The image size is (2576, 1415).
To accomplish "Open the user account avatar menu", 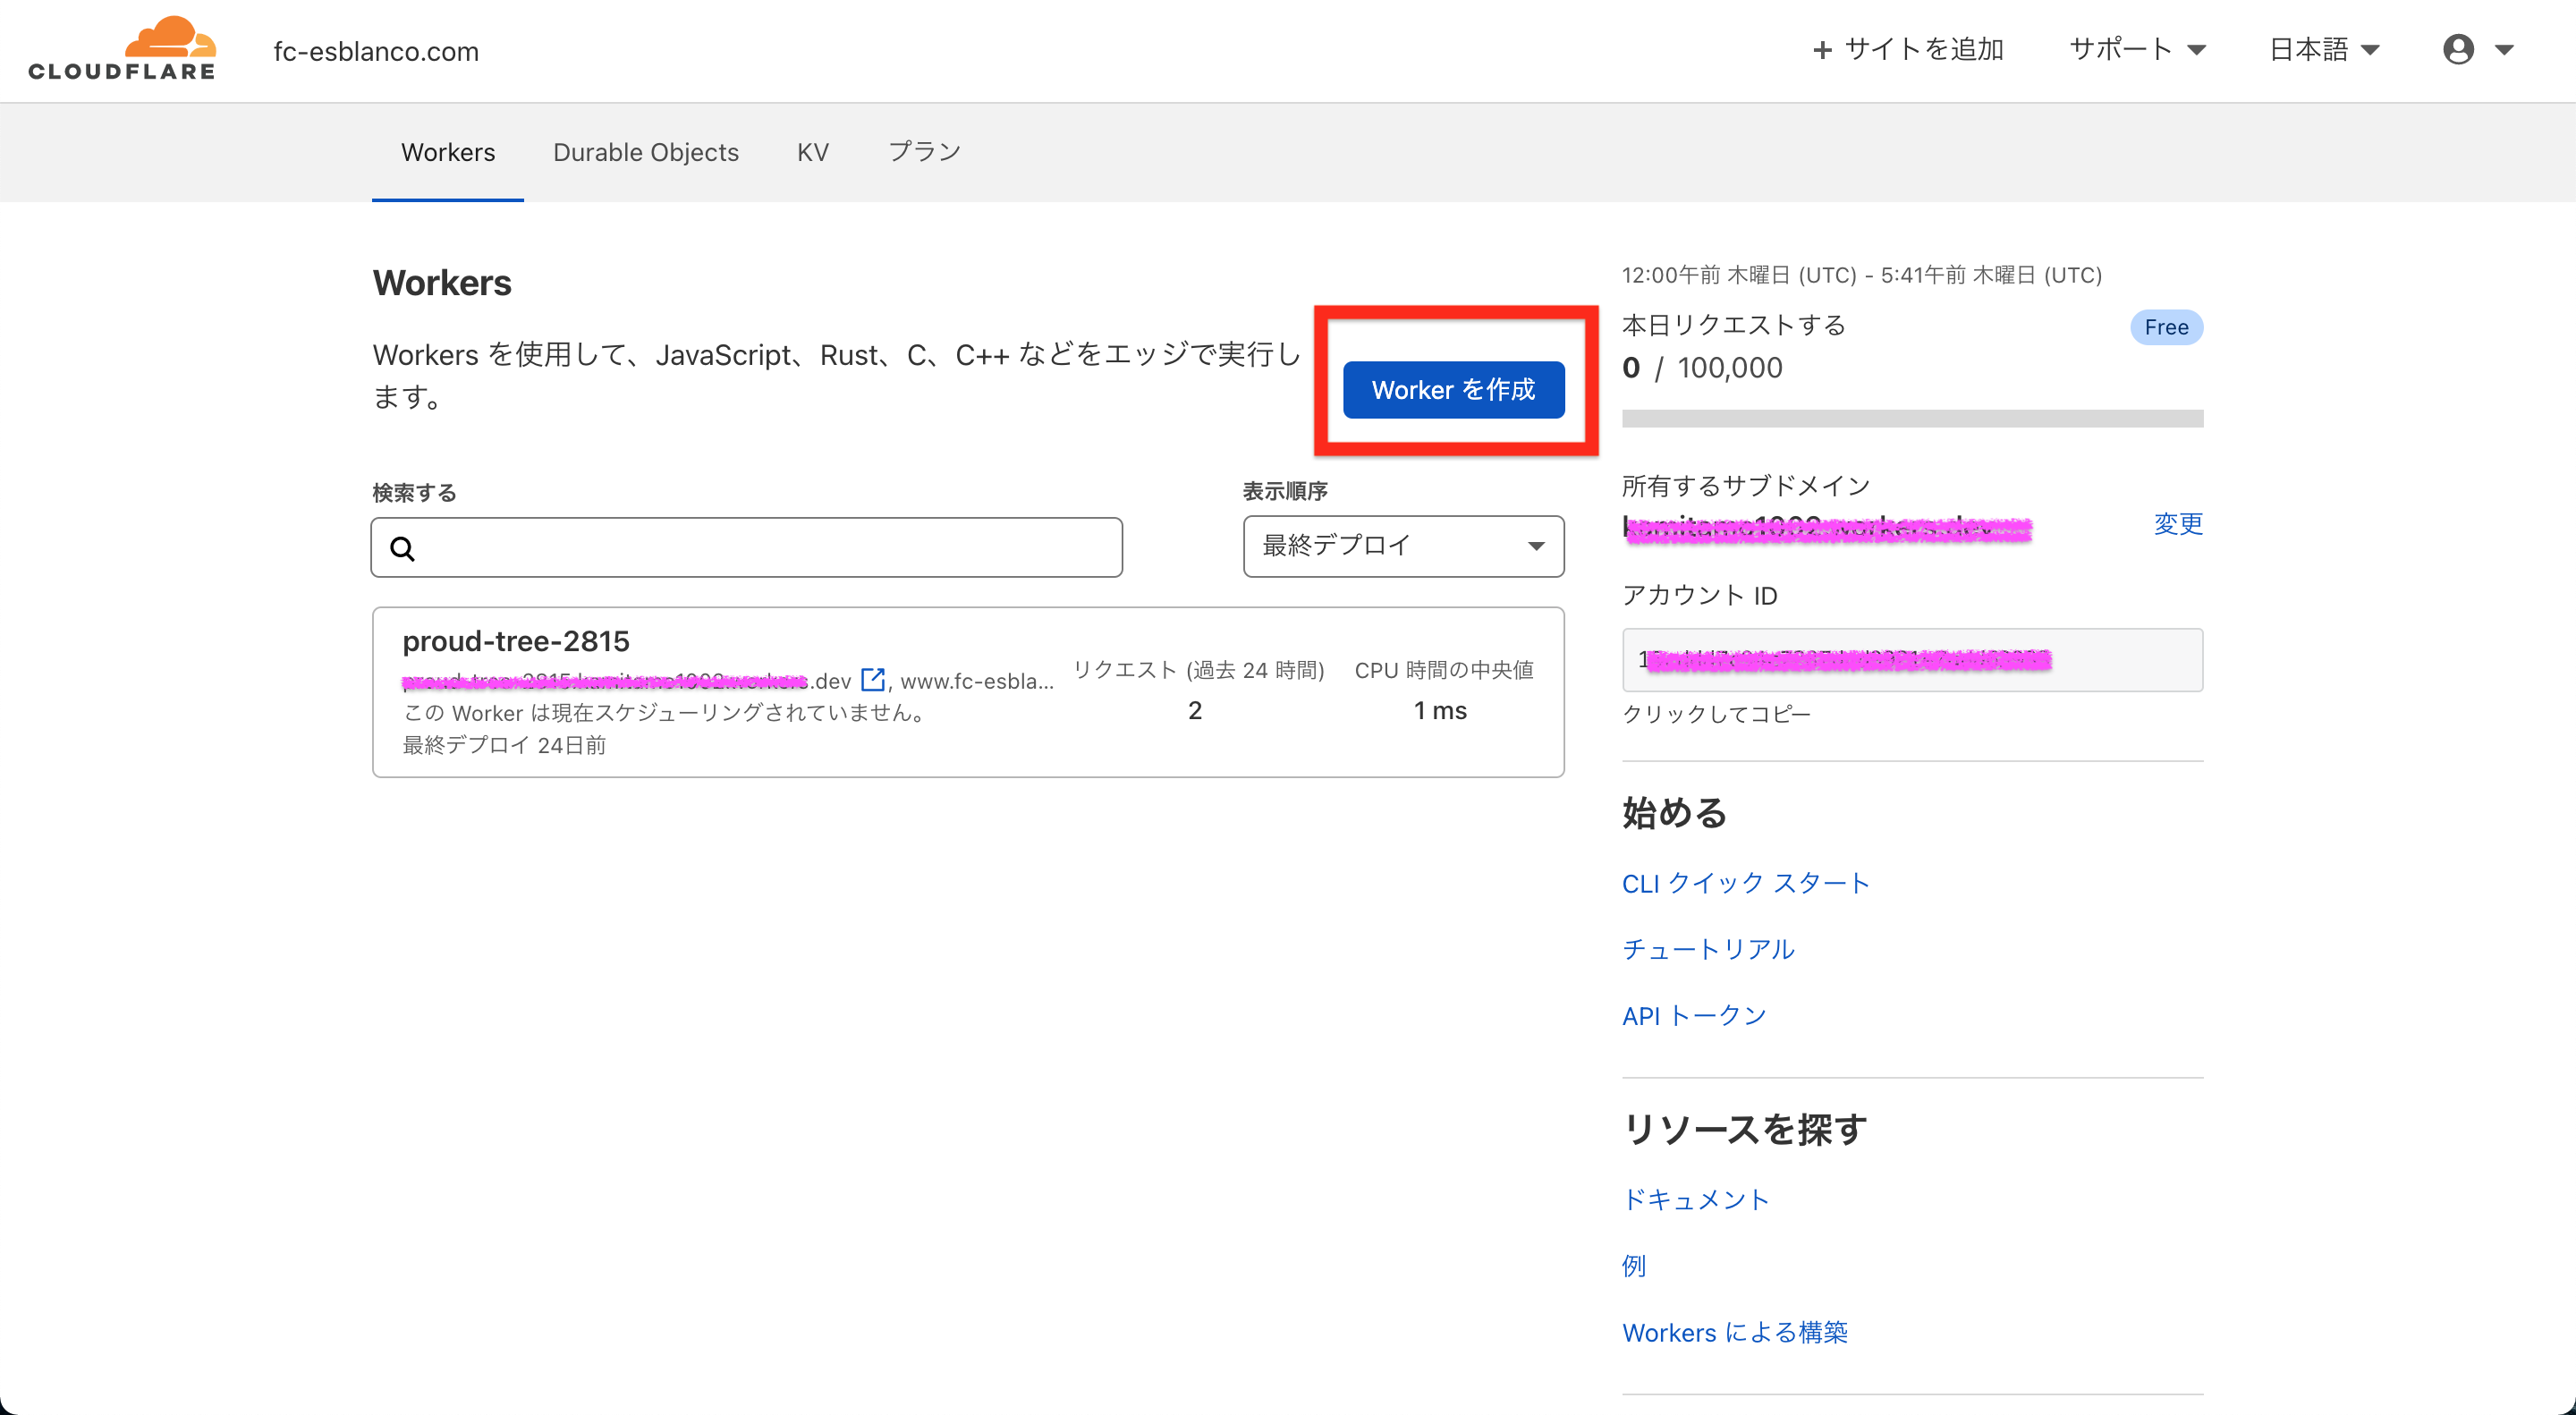I will tap(2458, 50).
